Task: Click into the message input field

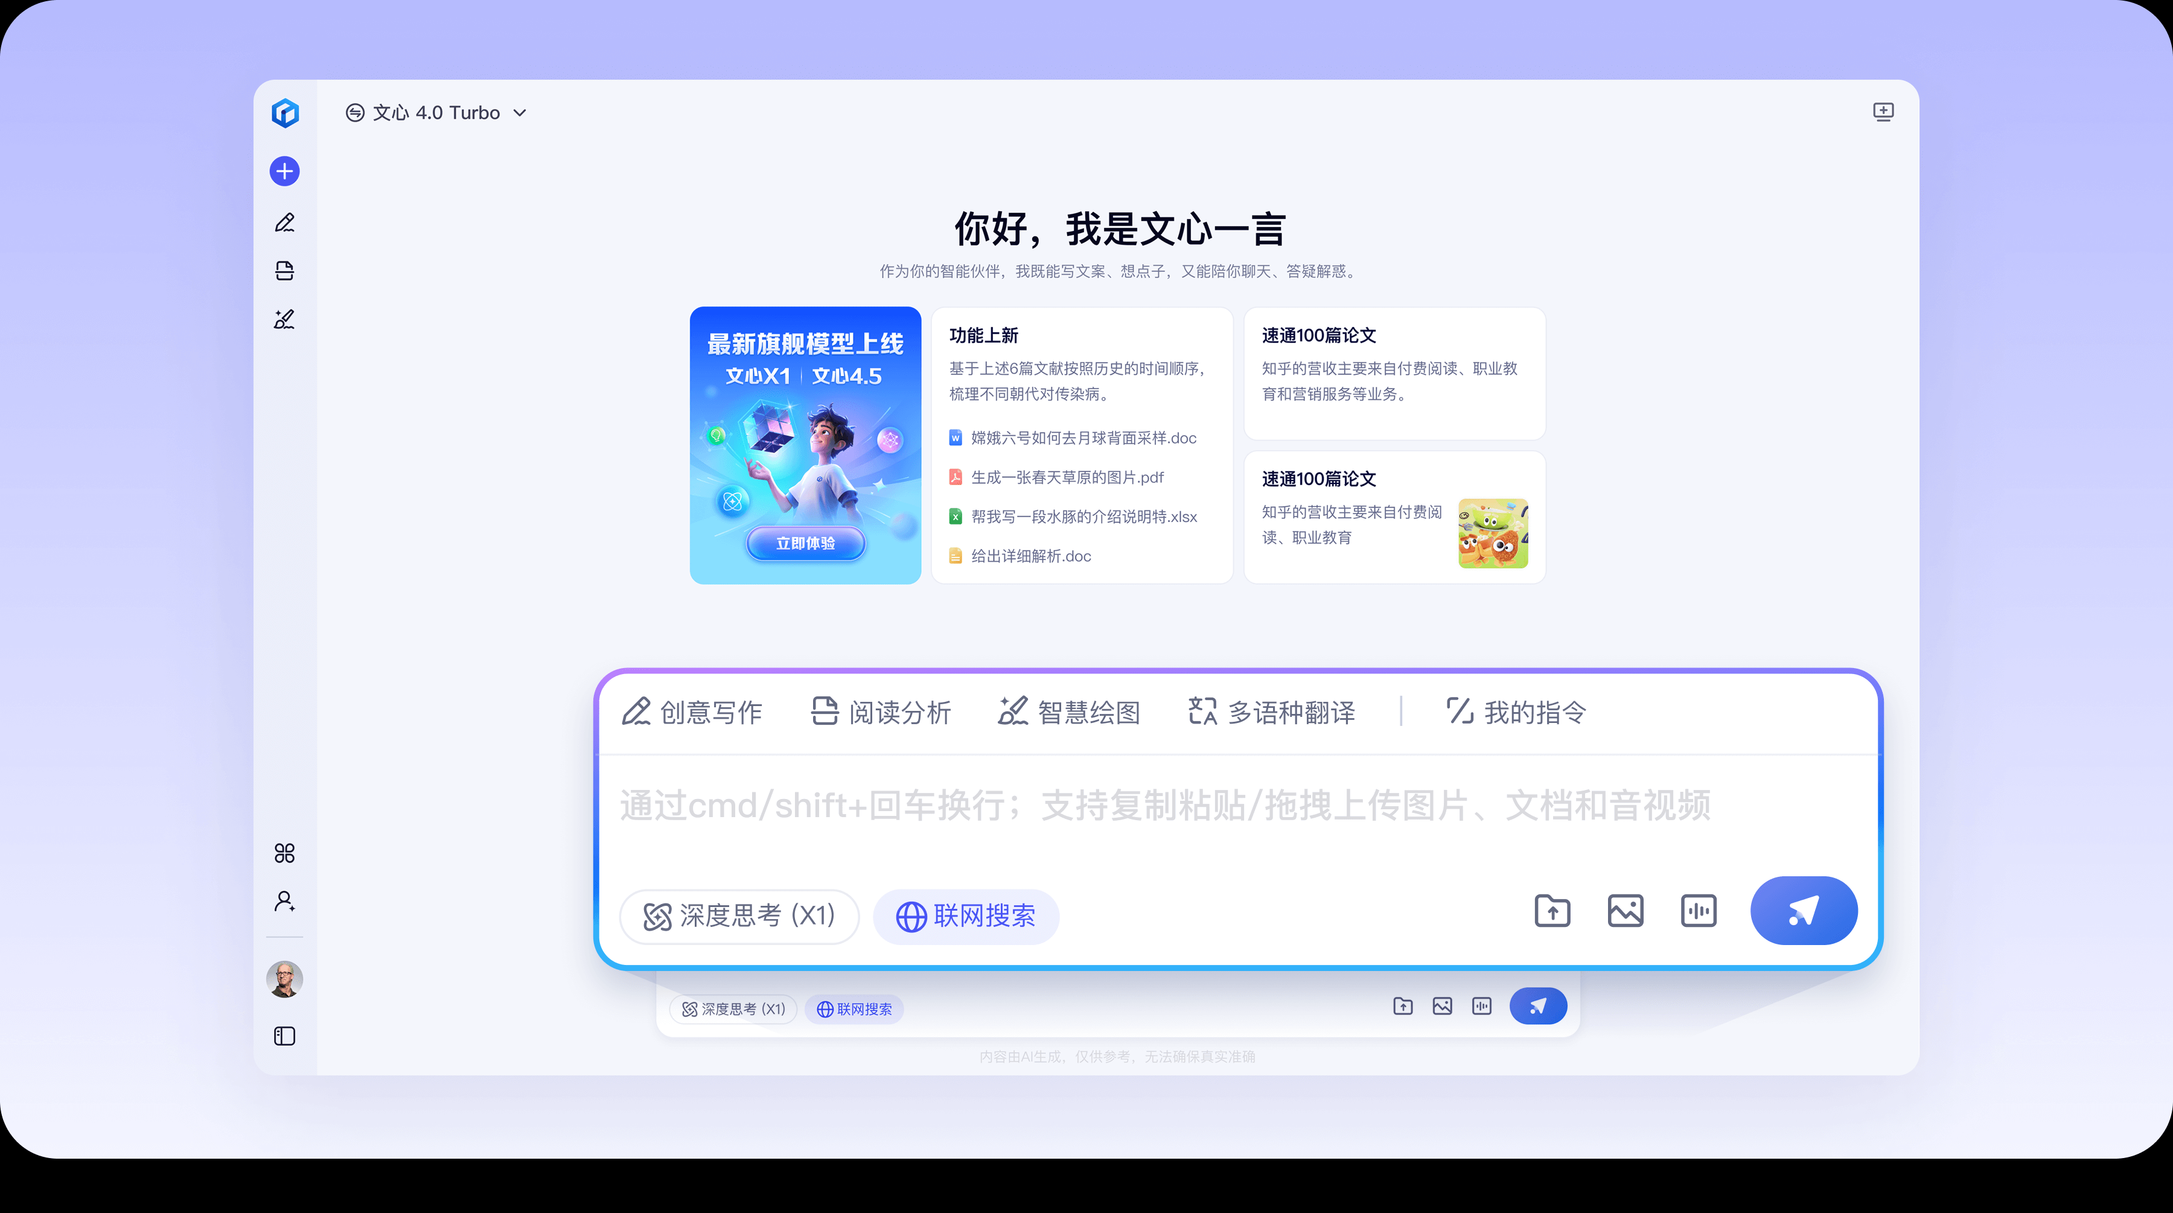Action: pos(1239,806)
